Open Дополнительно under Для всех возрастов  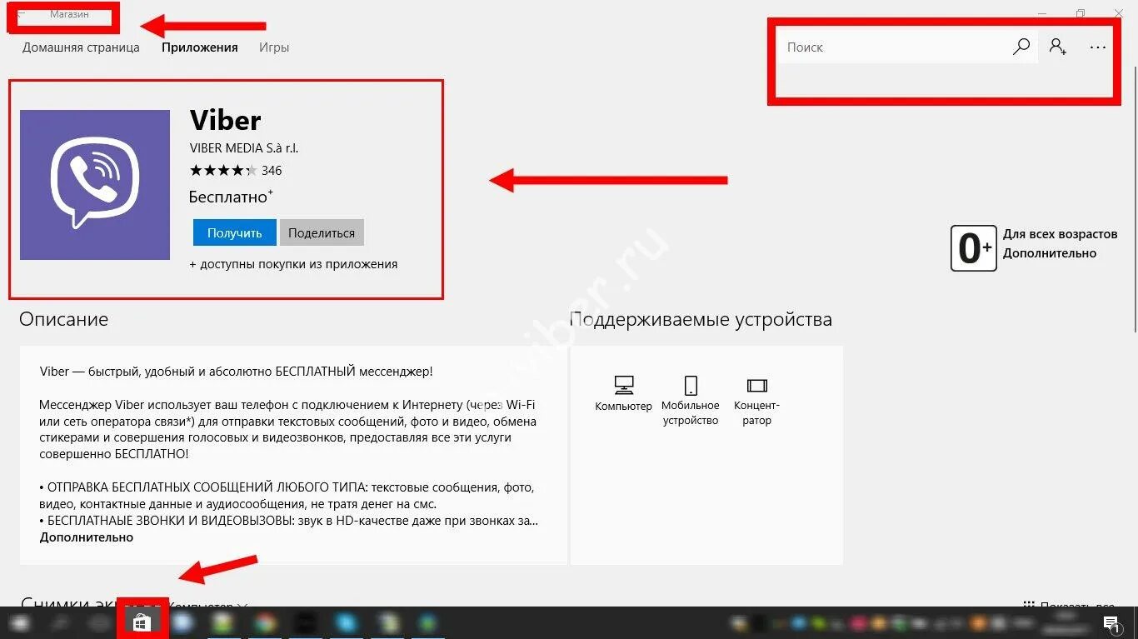1050,253
